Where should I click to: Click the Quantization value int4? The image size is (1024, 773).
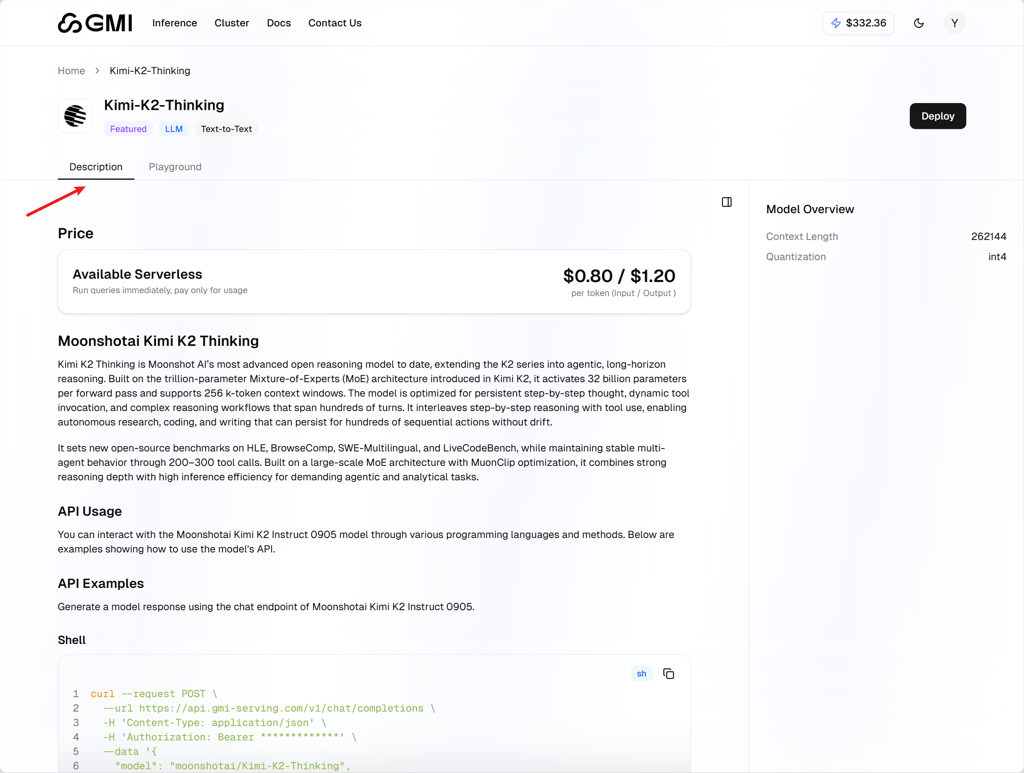997,256
